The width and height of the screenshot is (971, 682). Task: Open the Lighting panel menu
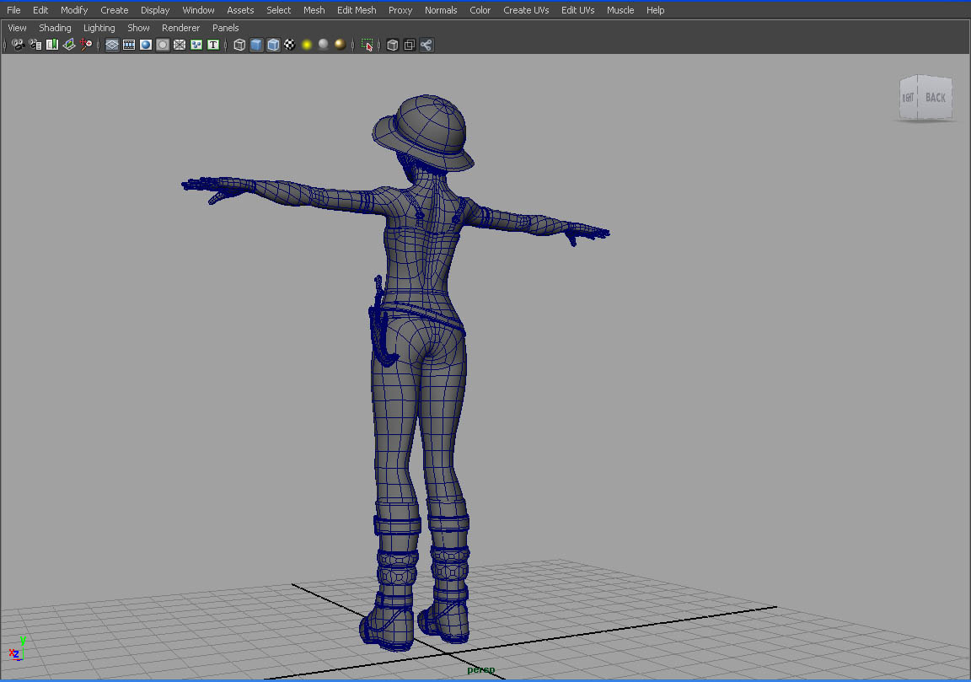[99, 28]
